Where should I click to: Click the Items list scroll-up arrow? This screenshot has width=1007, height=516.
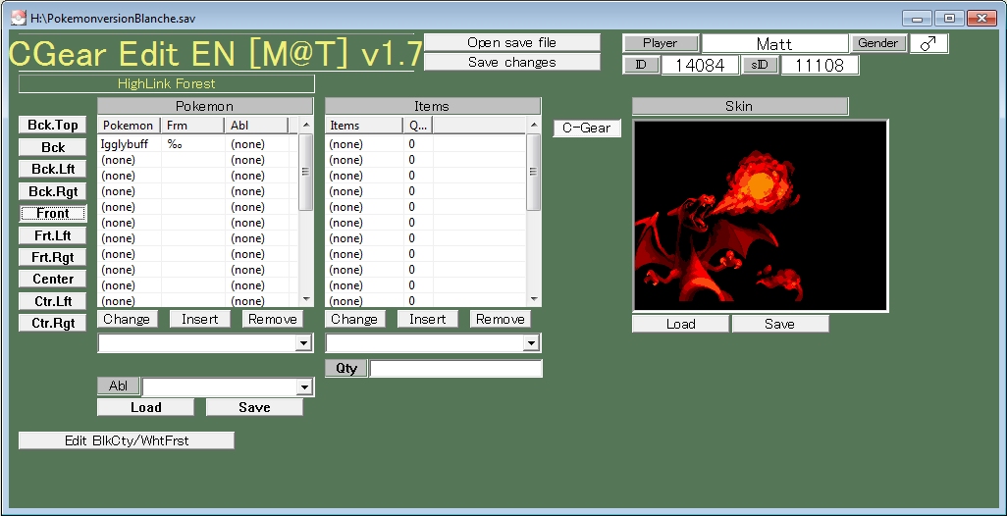[x=533, y=125]
